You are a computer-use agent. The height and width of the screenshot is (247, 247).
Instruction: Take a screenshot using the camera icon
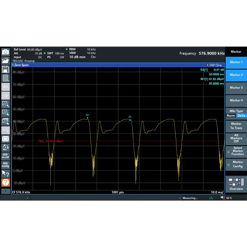tap(6, 52)
